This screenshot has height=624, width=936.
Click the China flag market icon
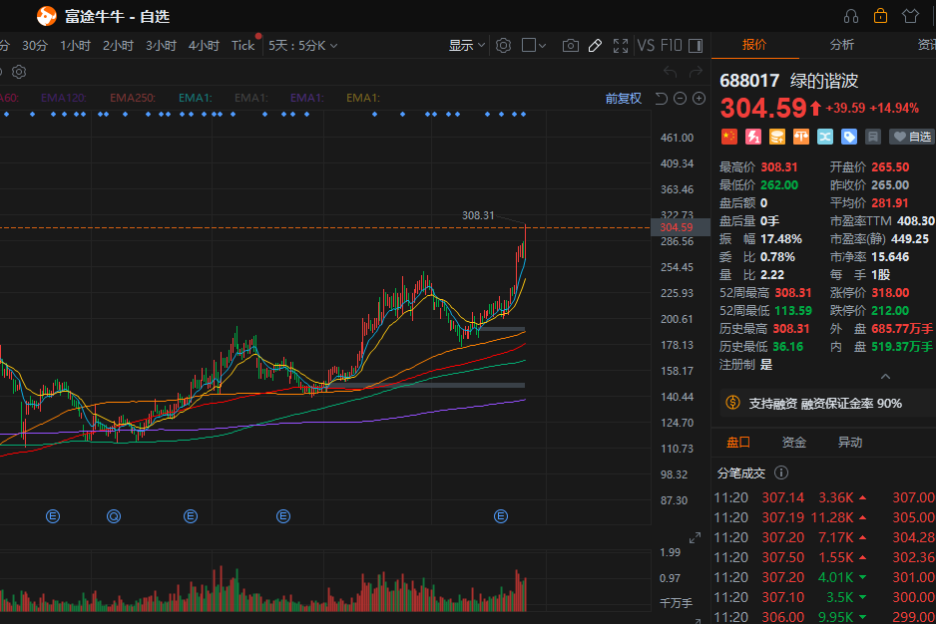pos(729,137)
